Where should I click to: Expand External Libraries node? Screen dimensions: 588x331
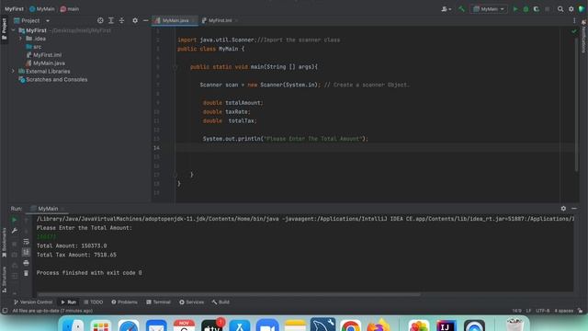pos(13,72)
